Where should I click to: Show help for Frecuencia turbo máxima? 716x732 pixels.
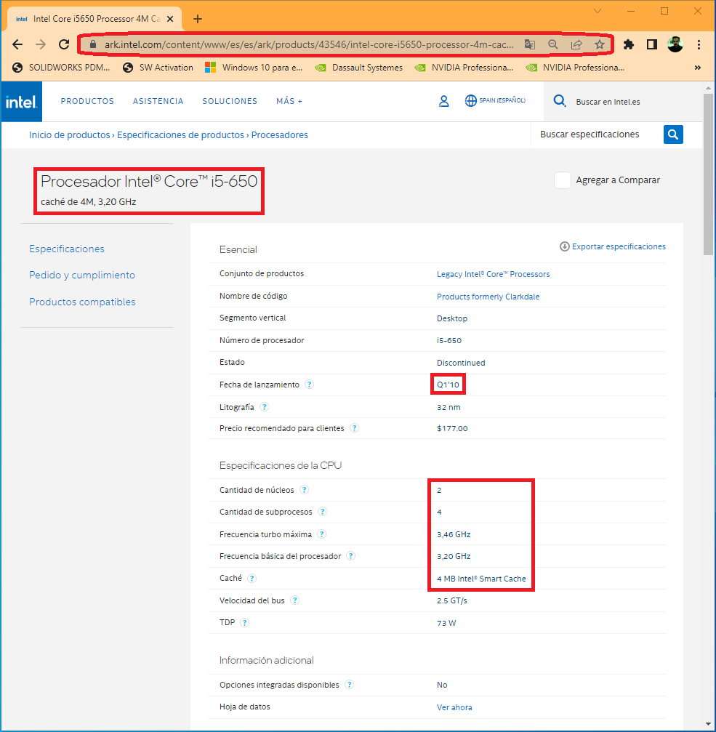click(321, 534)
